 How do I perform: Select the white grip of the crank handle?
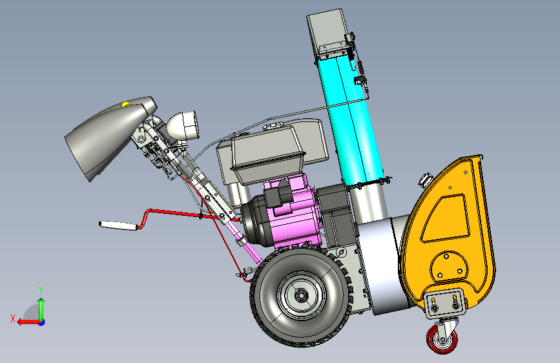pyautogui.click(x=118, y=225)
